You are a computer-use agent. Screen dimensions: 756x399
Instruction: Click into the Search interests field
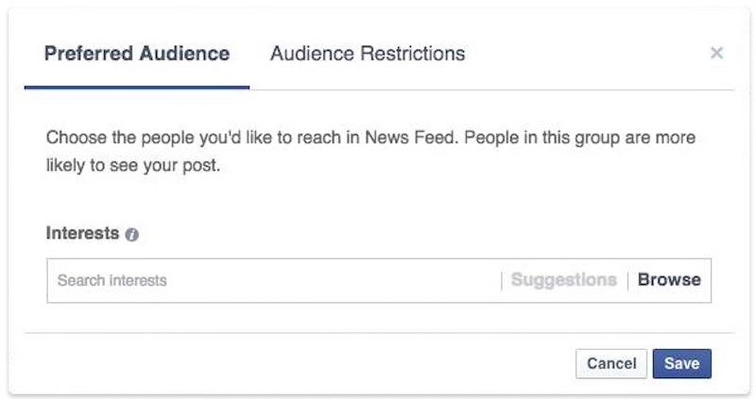tap(274, 280)
